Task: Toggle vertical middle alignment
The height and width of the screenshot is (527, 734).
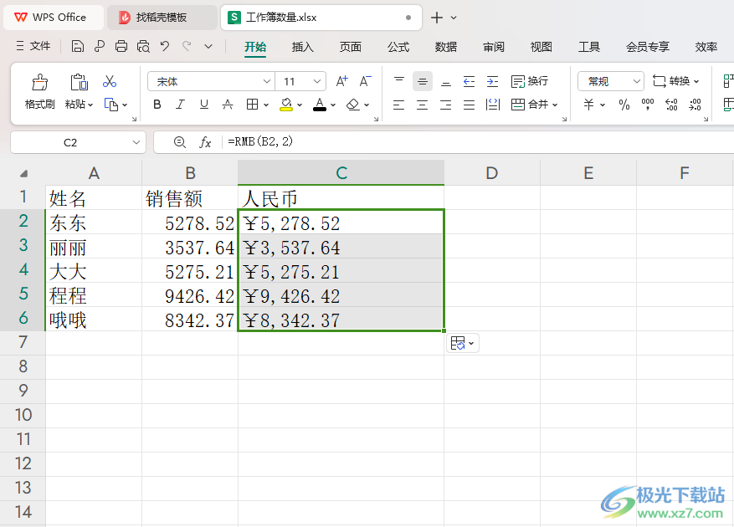Action: click(422, 81)
